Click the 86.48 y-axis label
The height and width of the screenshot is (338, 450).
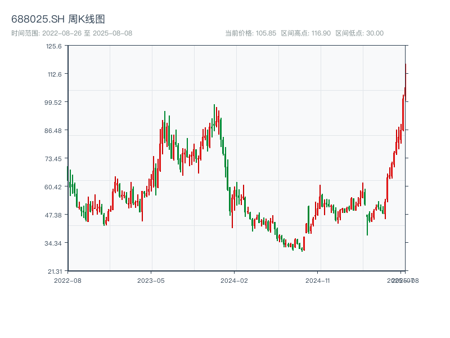pos(53,131)
